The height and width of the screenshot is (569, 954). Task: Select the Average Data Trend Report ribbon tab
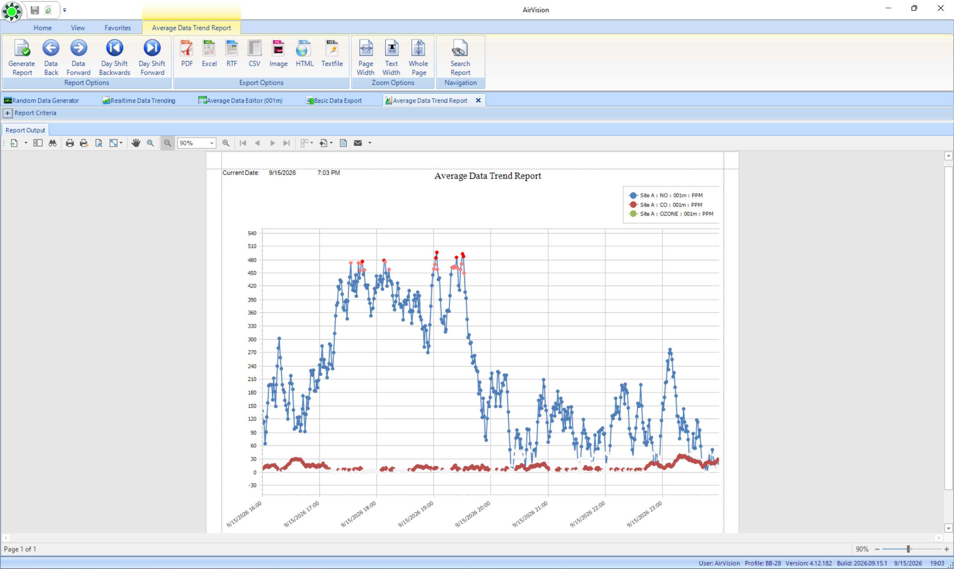click(192, 28)
